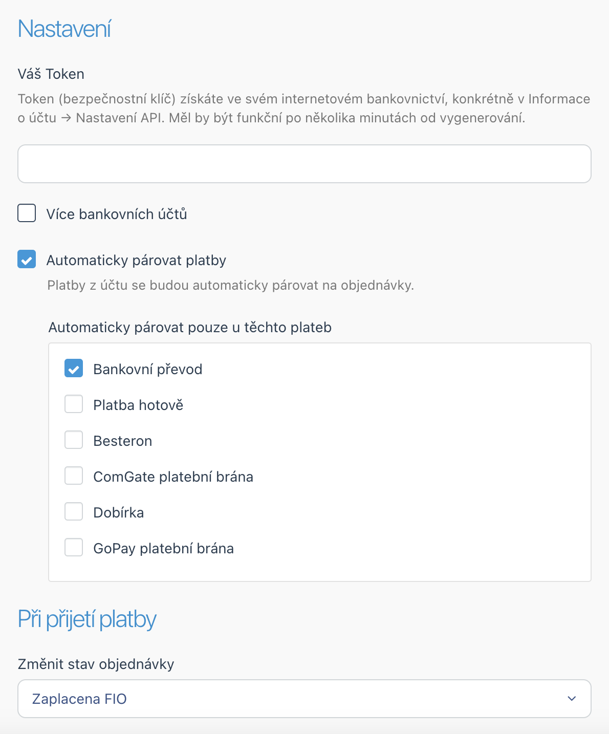This screenshot has height=734, width=609.
Task: Untick the 'Bankovní převod' checkbox
Action: (74, 368)
